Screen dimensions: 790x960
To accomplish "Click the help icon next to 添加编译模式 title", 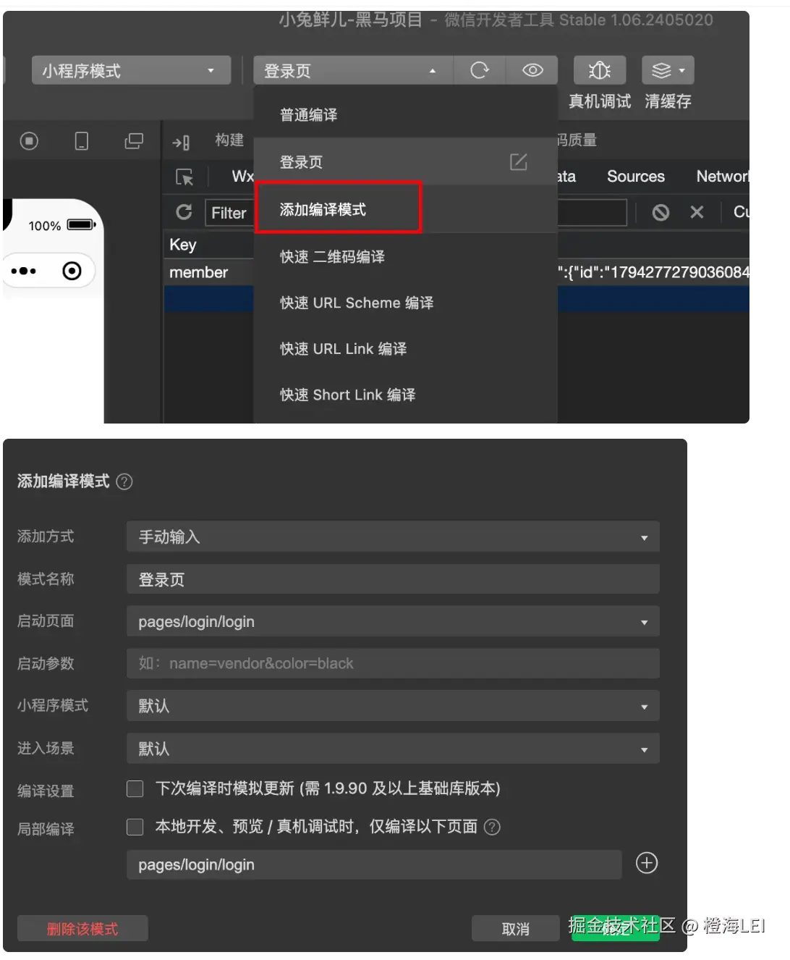I will pos(124,481).
